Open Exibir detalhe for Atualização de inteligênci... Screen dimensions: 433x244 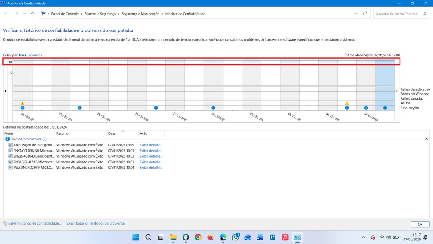(x=151, y=145)
